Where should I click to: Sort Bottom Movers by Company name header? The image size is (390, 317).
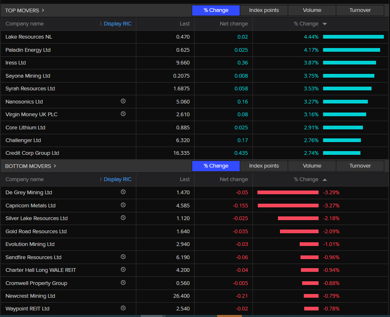tap(25, 179)
